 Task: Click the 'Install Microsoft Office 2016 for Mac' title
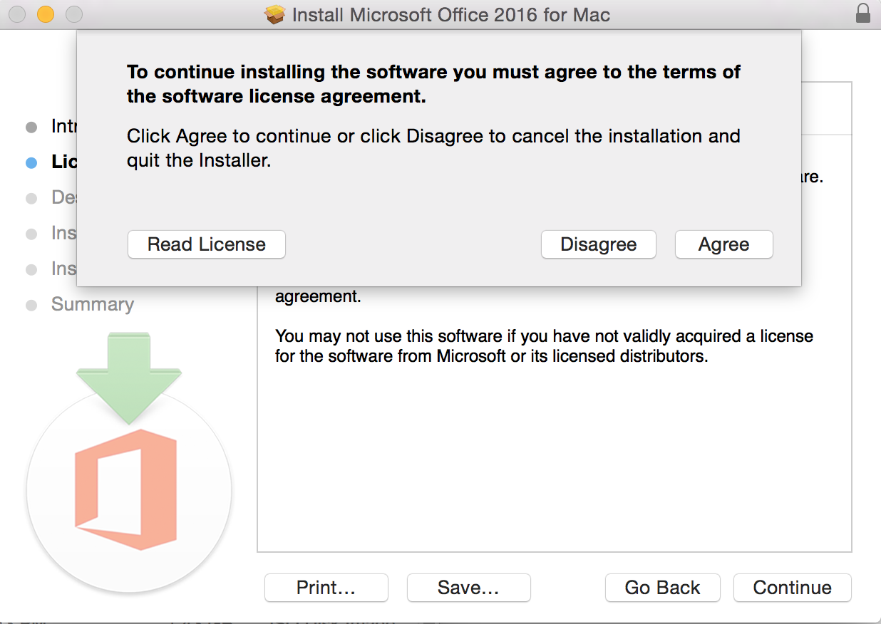click(451, 14)
